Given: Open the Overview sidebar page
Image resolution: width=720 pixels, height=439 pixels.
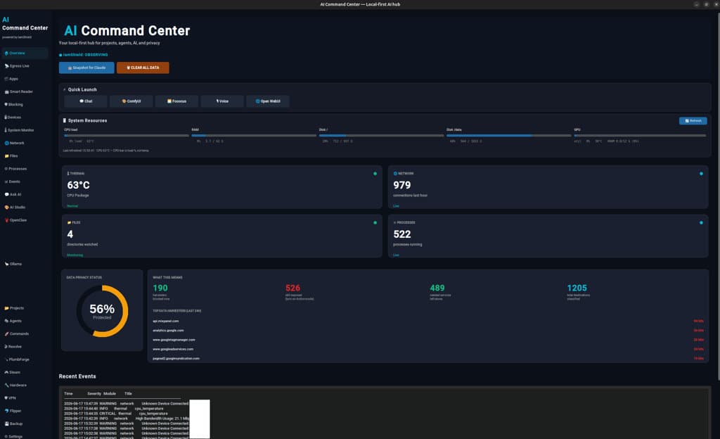Looking at the screenshot, I should point(25,53).
